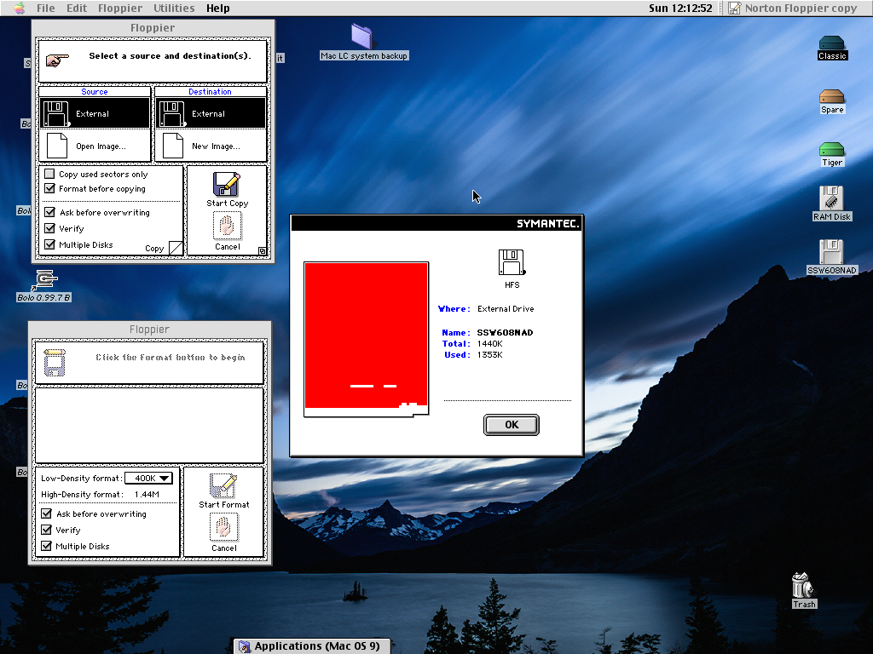Image resolution: width=873 pixels, height=654 pixels.
Task: Open the Utilities menu
Action: 174,8
